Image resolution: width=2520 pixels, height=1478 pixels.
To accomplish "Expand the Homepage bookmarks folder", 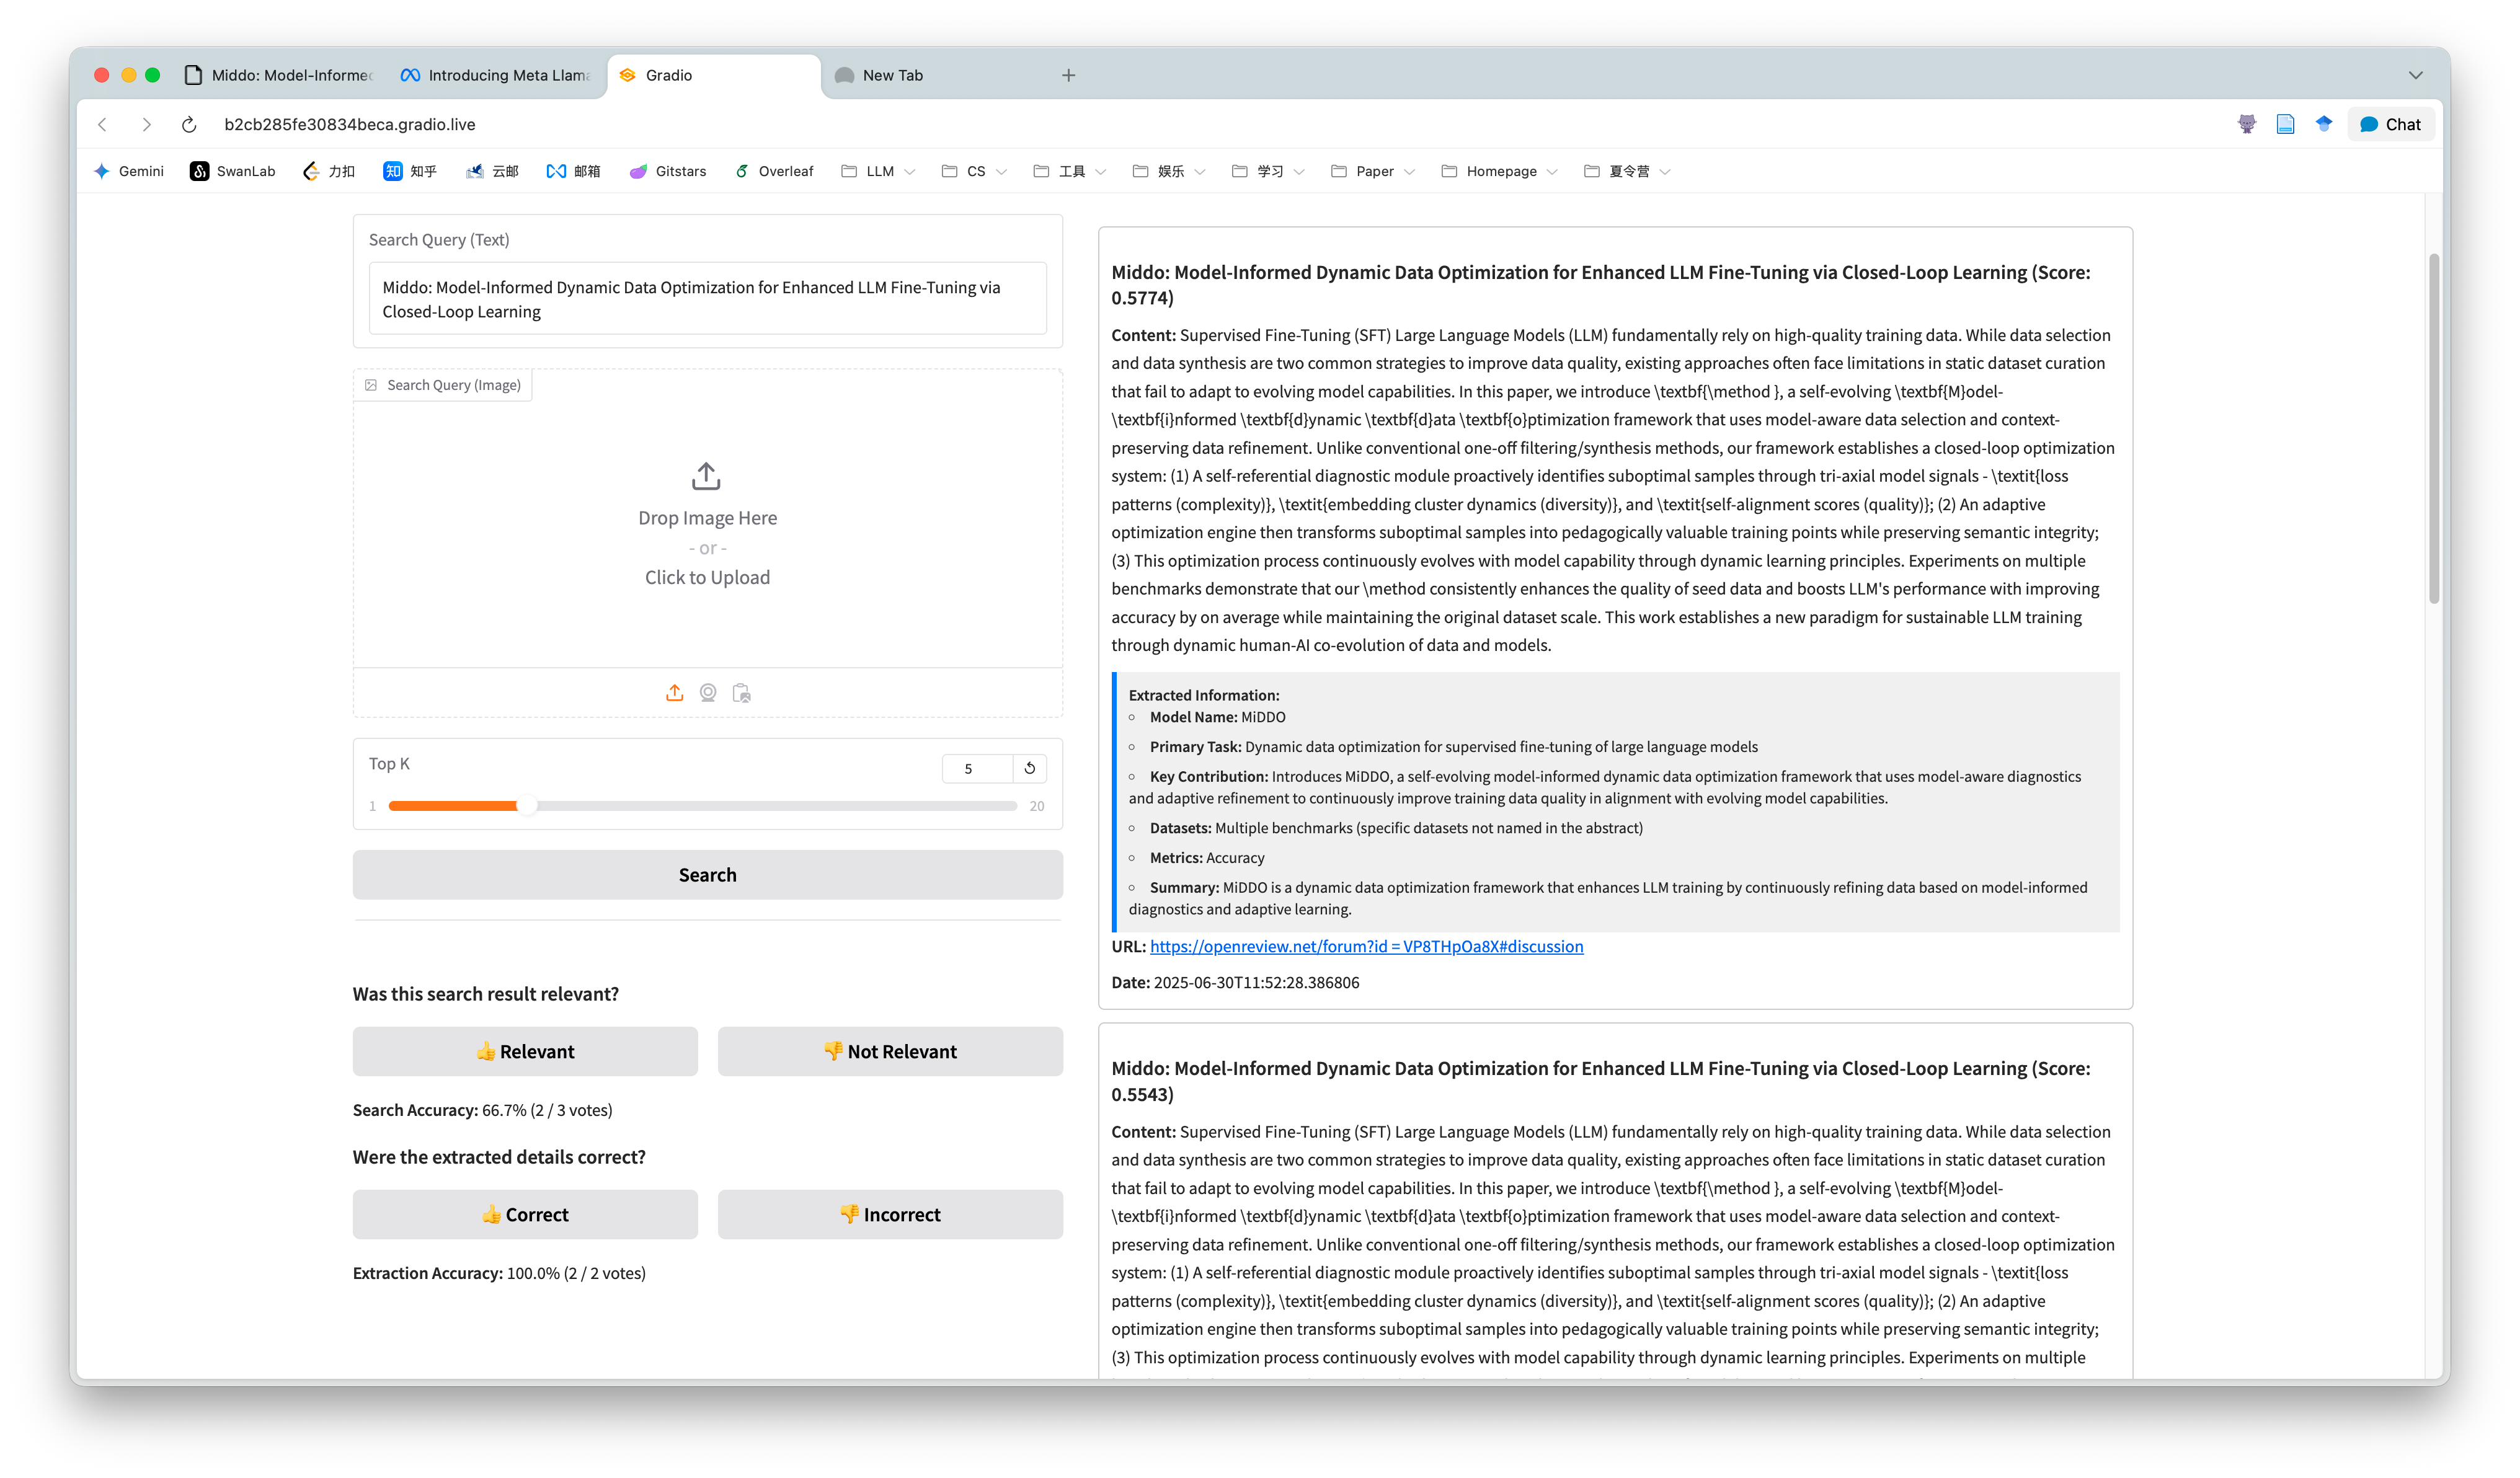I will 1499,171.
